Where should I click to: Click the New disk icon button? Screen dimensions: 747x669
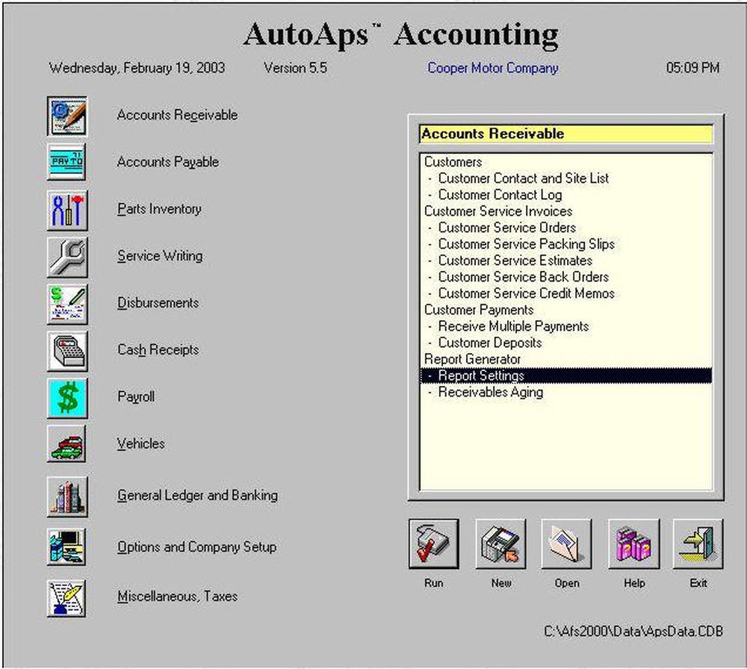(500, 544)
